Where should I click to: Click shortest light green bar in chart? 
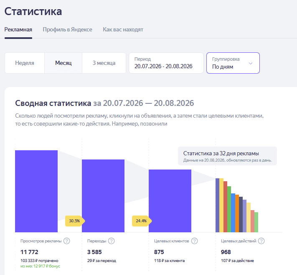256,222
